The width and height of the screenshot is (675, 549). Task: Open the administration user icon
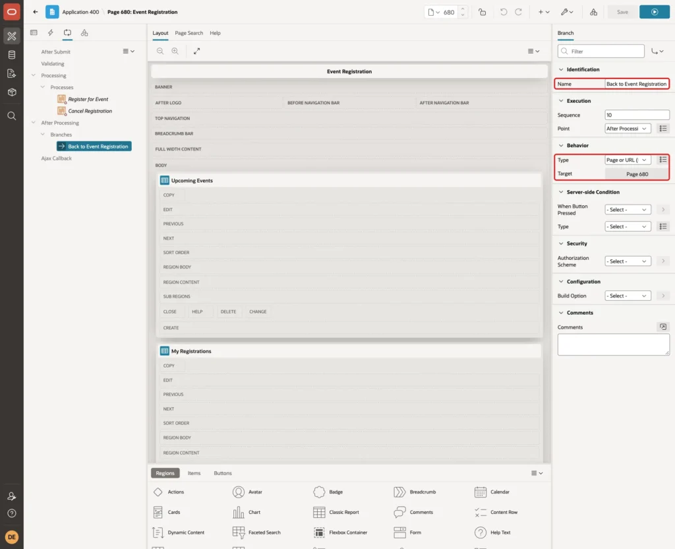[x=12, y=496]
